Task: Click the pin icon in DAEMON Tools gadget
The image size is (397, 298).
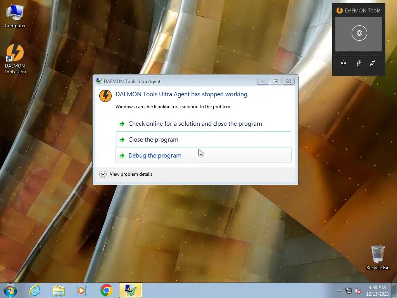Action: [x=372, y=63]
